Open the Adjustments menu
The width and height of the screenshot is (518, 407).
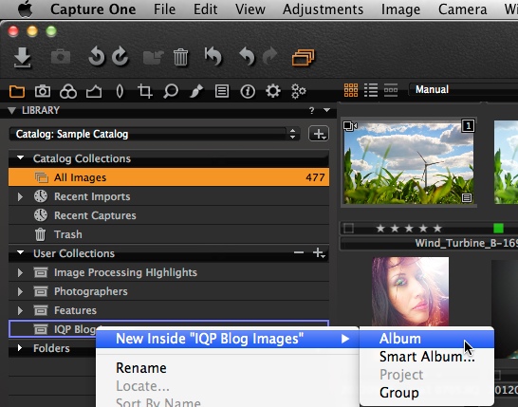pos(324,9)
